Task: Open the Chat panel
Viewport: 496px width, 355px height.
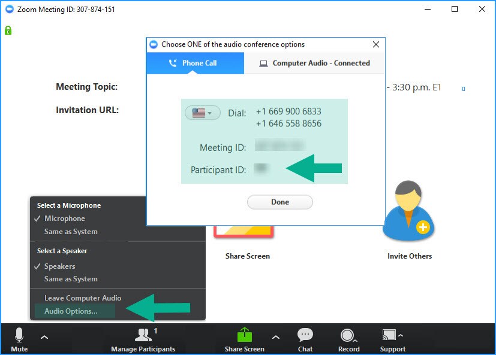Action: click(x=305, y=340)
